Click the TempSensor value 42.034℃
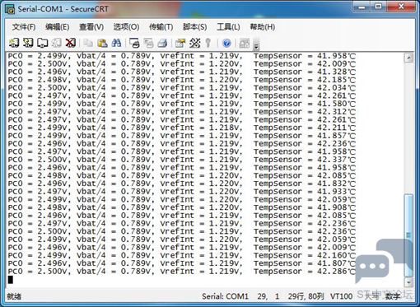Image resolution: width=420 pixels, height=307 pixels. tap(336, 88)
